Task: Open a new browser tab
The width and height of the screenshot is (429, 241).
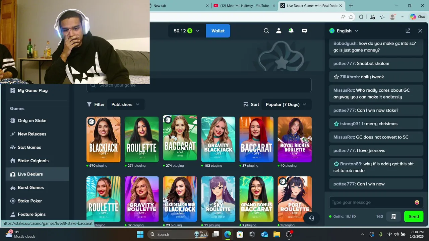Action: point(351,6)
